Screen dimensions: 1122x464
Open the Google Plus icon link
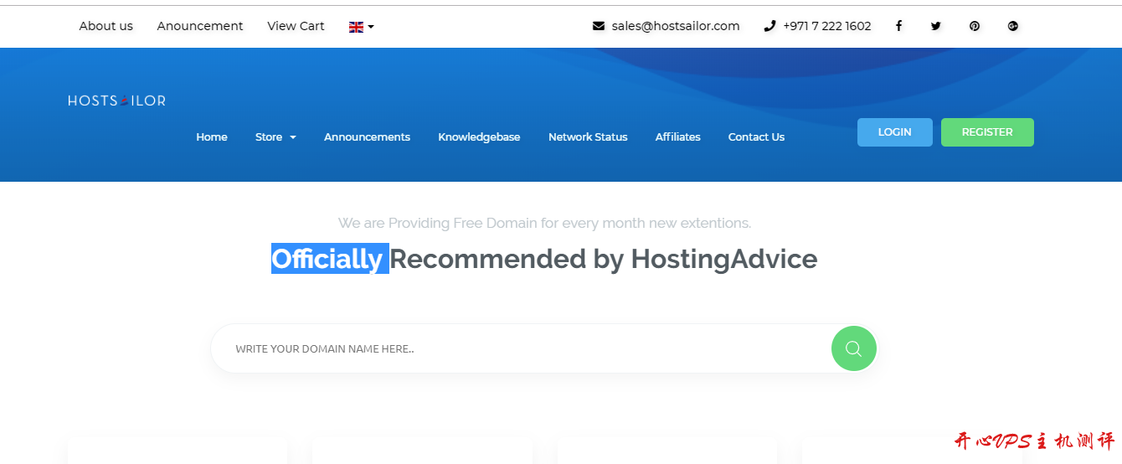point(1012,26)
